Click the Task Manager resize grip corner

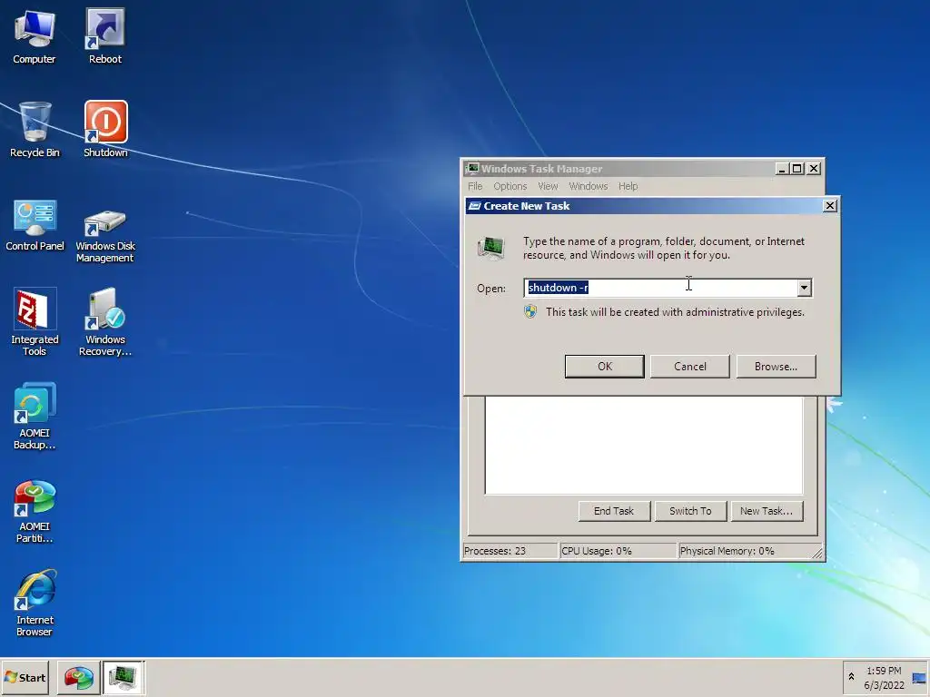pos(818,553)
